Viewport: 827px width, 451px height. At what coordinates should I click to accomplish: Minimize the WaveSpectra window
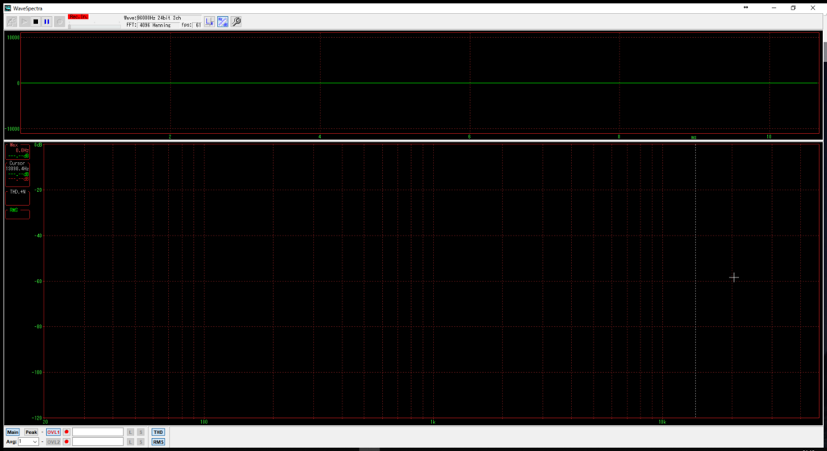click(x=774, y=8)
